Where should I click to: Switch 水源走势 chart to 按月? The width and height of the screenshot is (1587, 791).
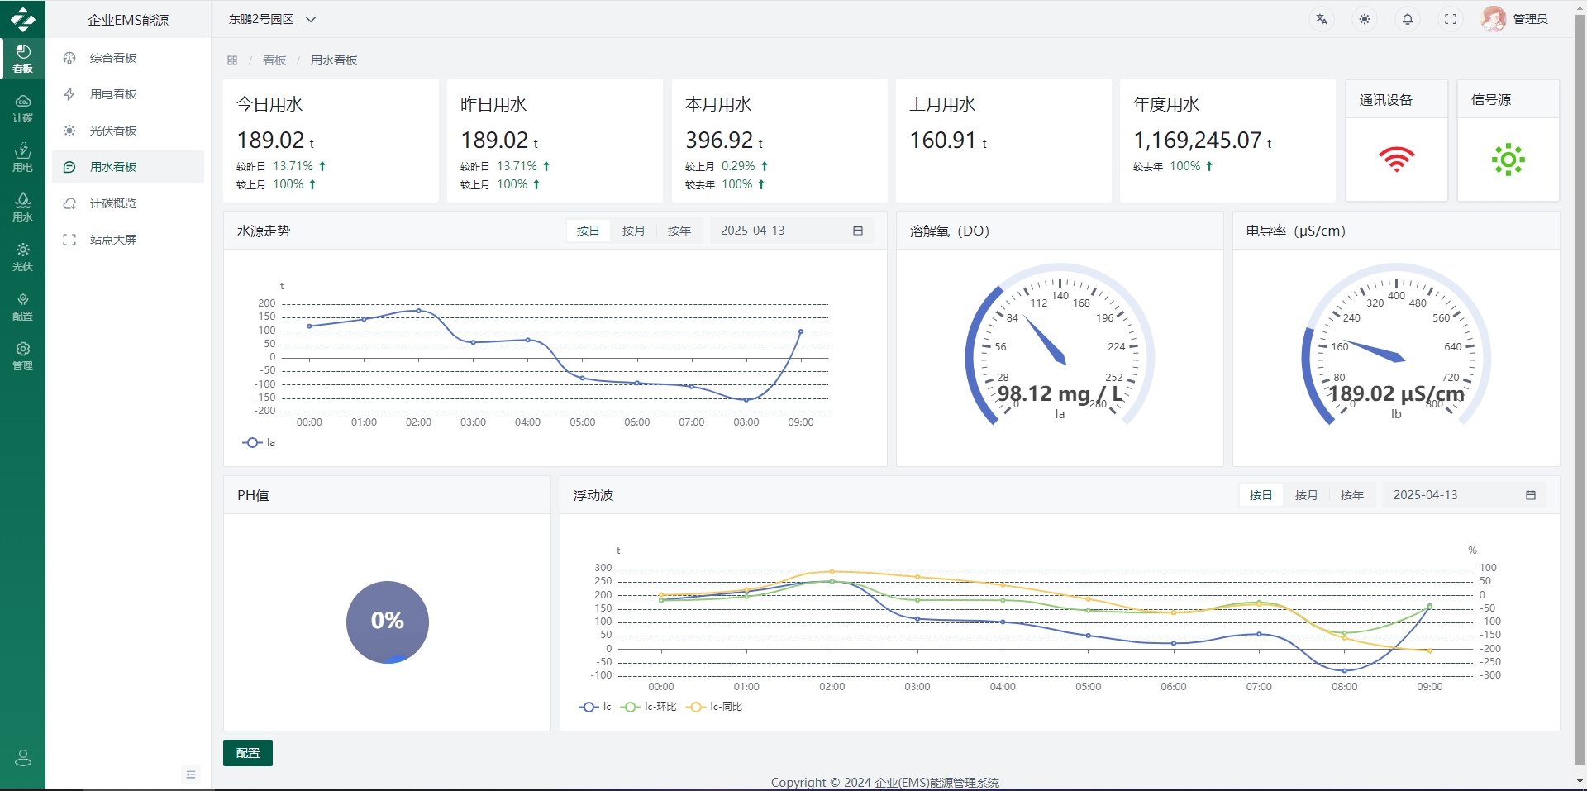coord(633,231)
